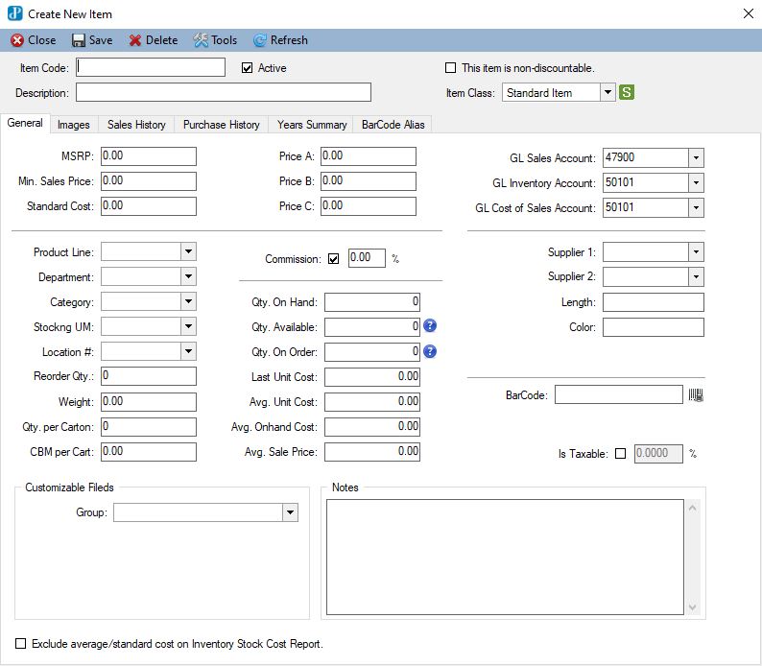This screenshot has height=666, width=762.
Task: Expand GL Cost of Sales Account dropdown
Action: 696,208
